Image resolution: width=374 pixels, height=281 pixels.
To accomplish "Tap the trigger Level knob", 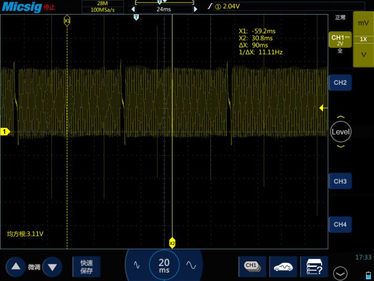I will tap(341, 132).
